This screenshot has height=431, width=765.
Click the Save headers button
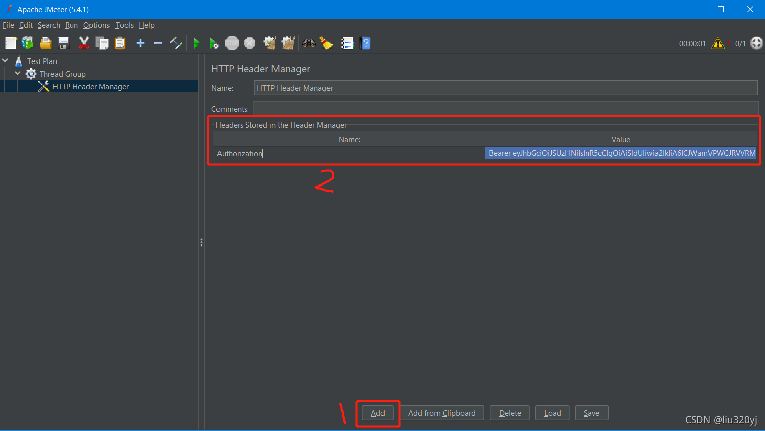coord(591,413)
